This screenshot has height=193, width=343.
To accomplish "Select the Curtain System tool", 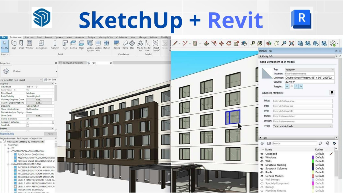I will 90,46.
